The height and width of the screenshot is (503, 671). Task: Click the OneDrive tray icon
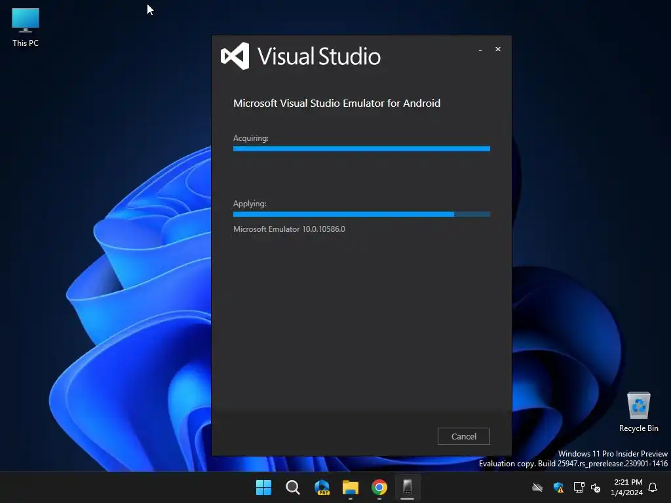pyautogui.click(x=537, y=487)
